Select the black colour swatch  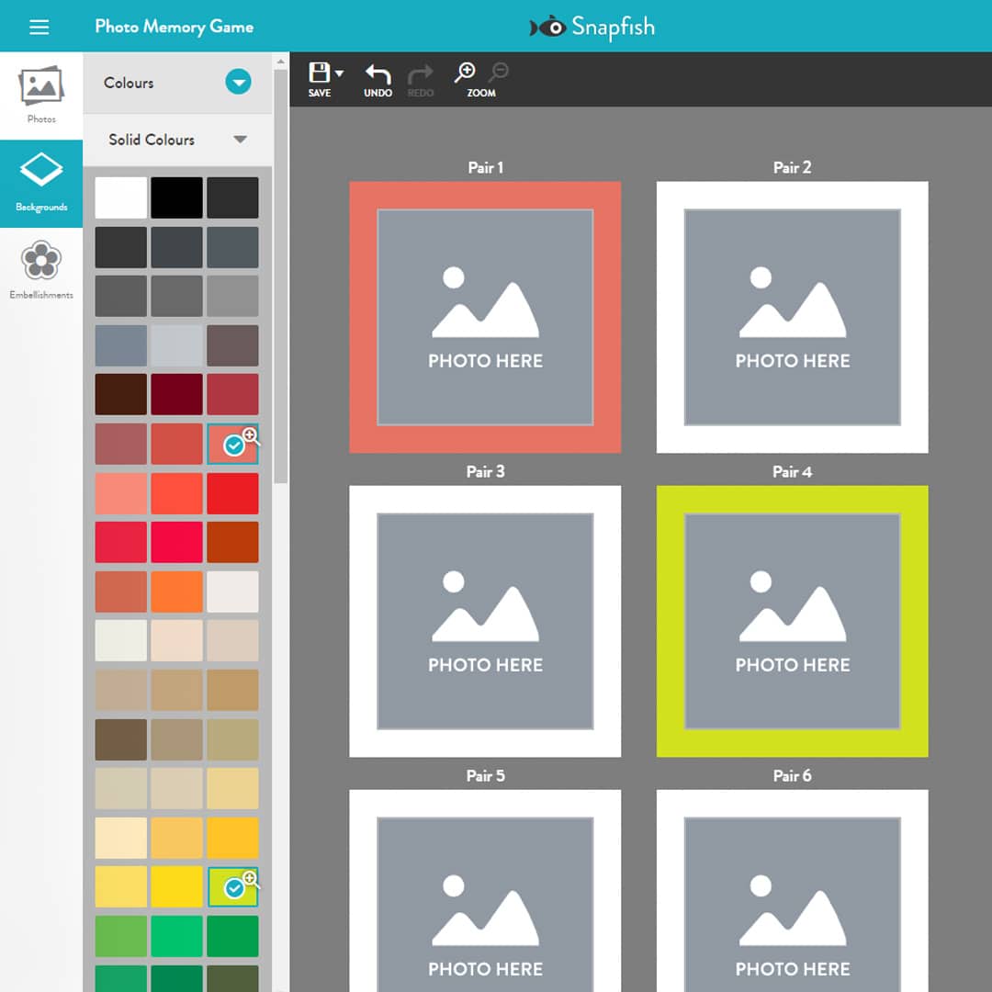176,197
